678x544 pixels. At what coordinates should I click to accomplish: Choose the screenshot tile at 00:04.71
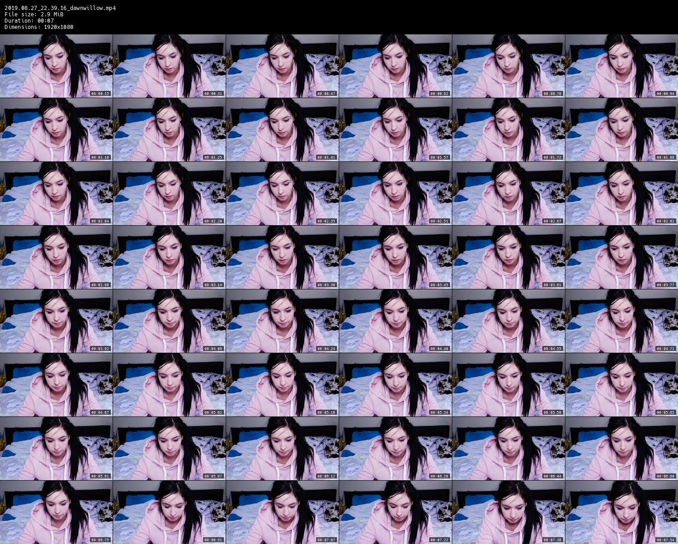click(621, 321)
